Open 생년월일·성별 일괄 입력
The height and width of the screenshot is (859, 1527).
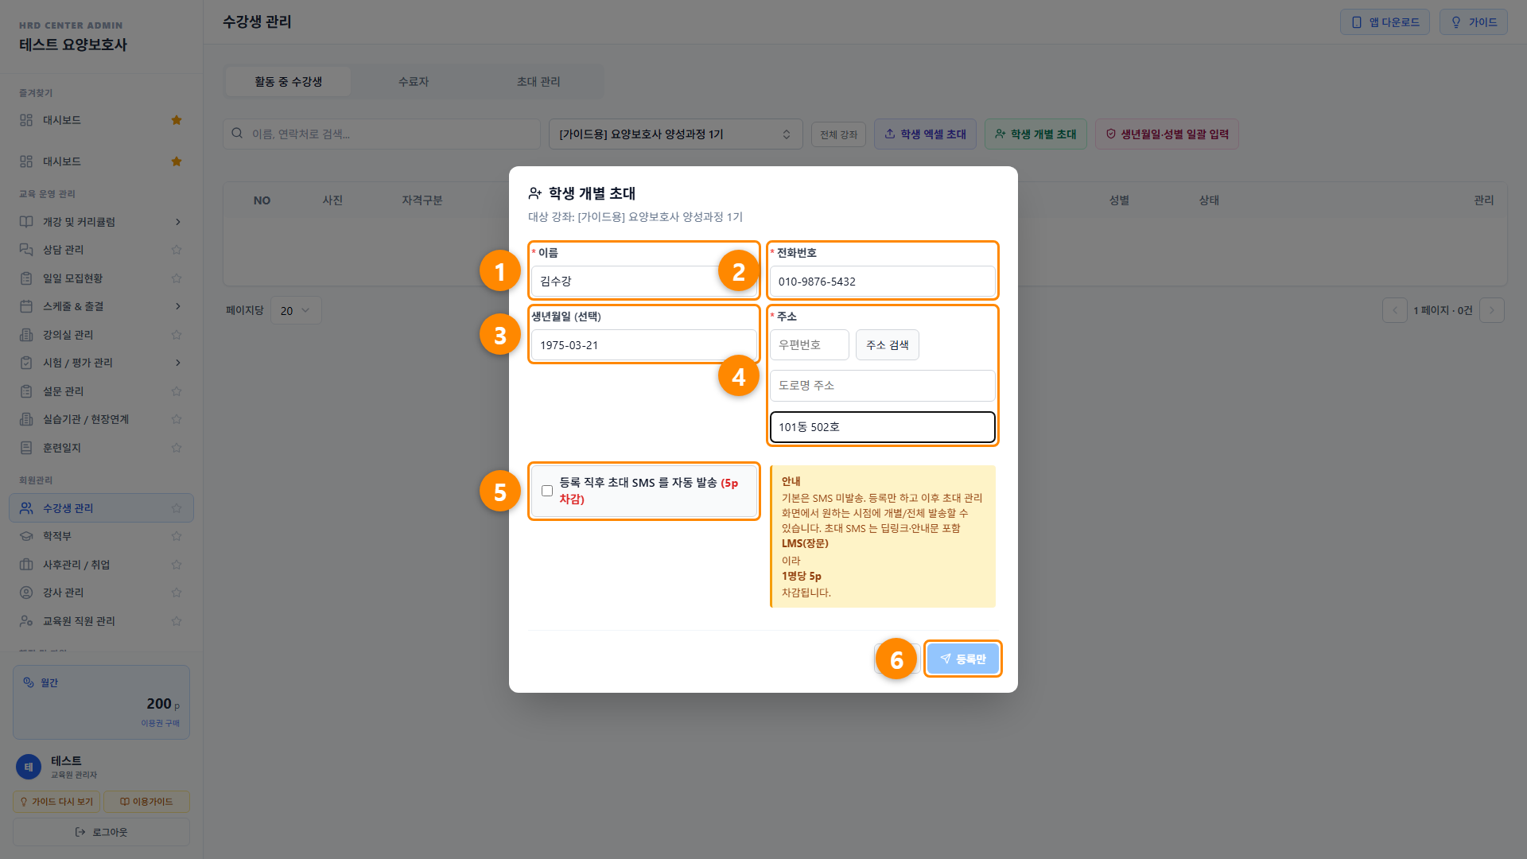(1167, 134)
